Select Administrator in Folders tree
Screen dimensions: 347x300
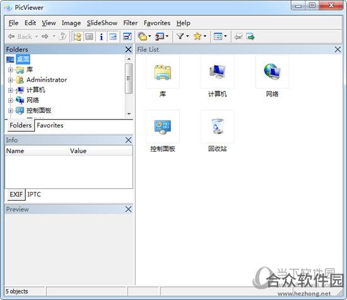click(47, 80)
